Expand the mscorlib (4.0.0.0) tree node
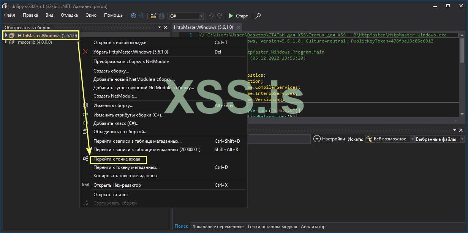Viewport: 468px width, 233px height. pos(6,42)
